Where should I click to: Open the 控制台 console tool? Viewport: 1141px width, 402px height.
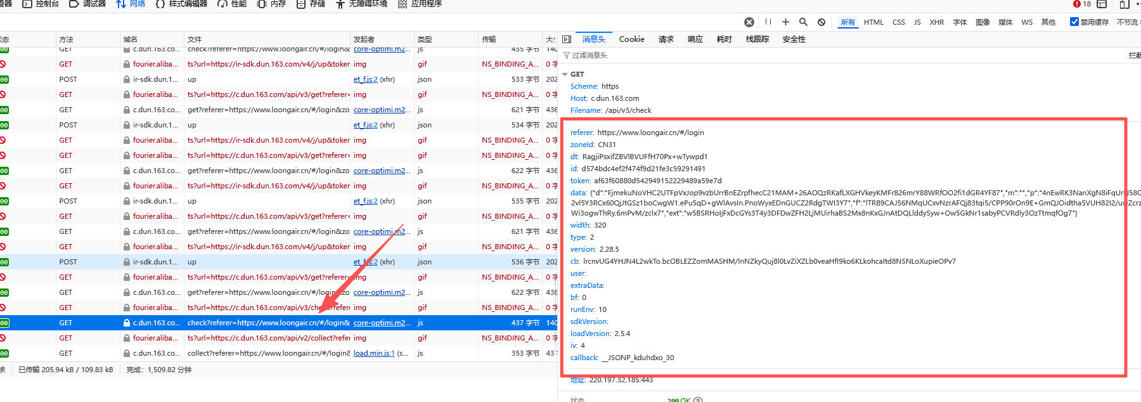(x=41, y=4)
